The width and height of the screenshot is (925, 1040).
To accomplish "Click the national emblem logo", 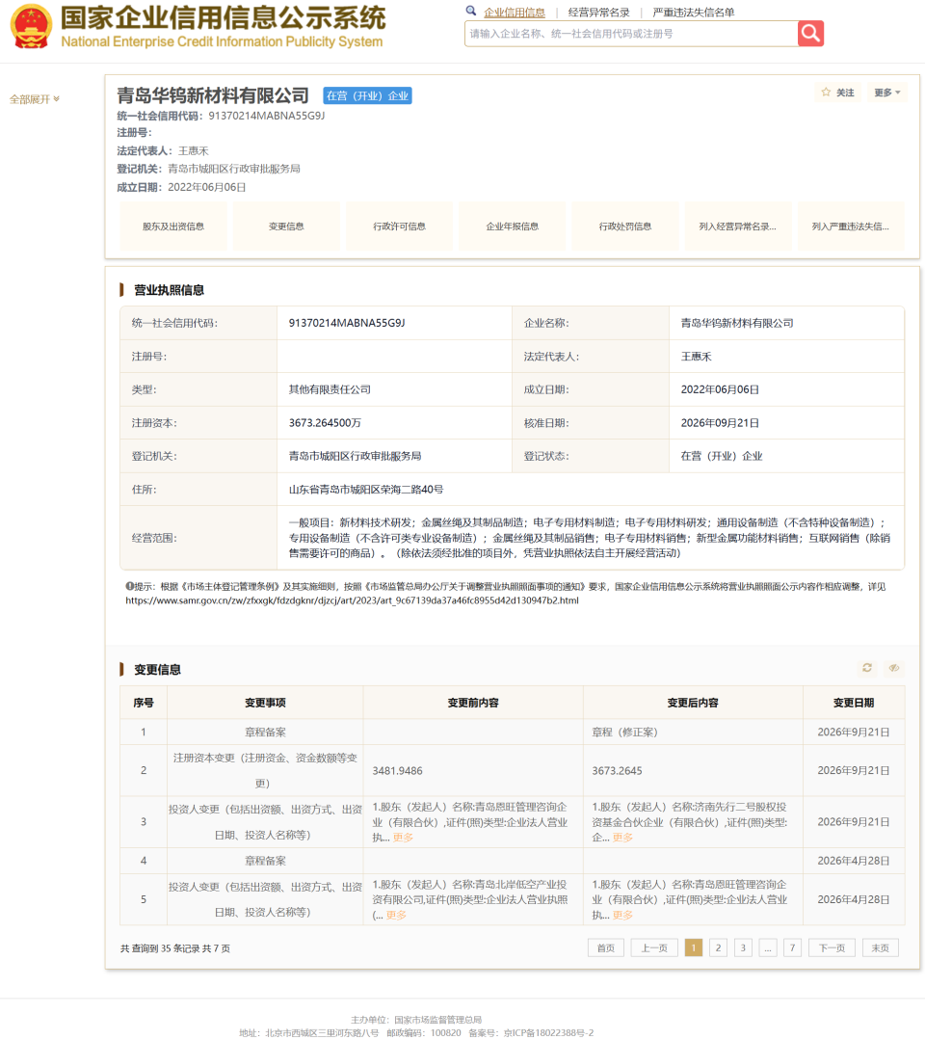I will click(31, 27).
